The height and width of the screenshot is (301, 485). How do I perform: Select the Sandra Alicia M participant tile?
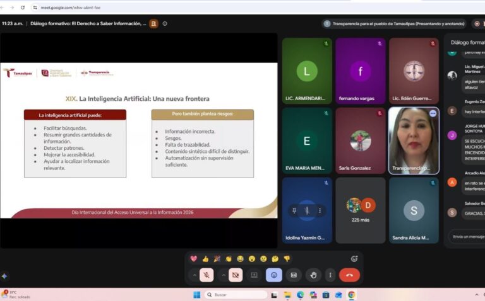[414, 210]
